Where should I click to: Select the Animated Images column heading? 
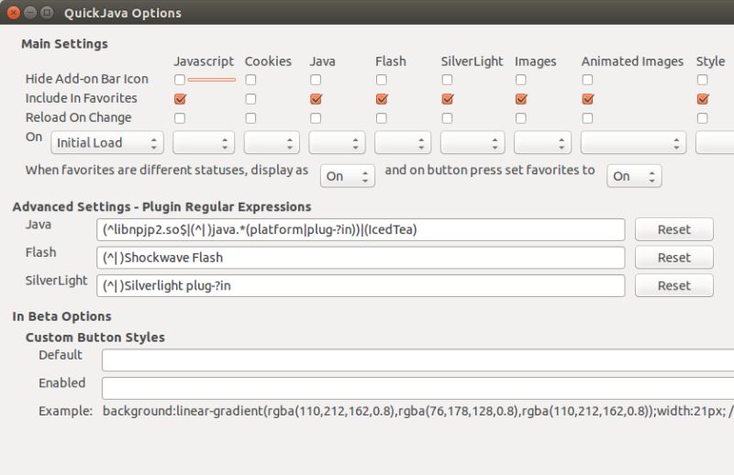(x=632, y=61)
